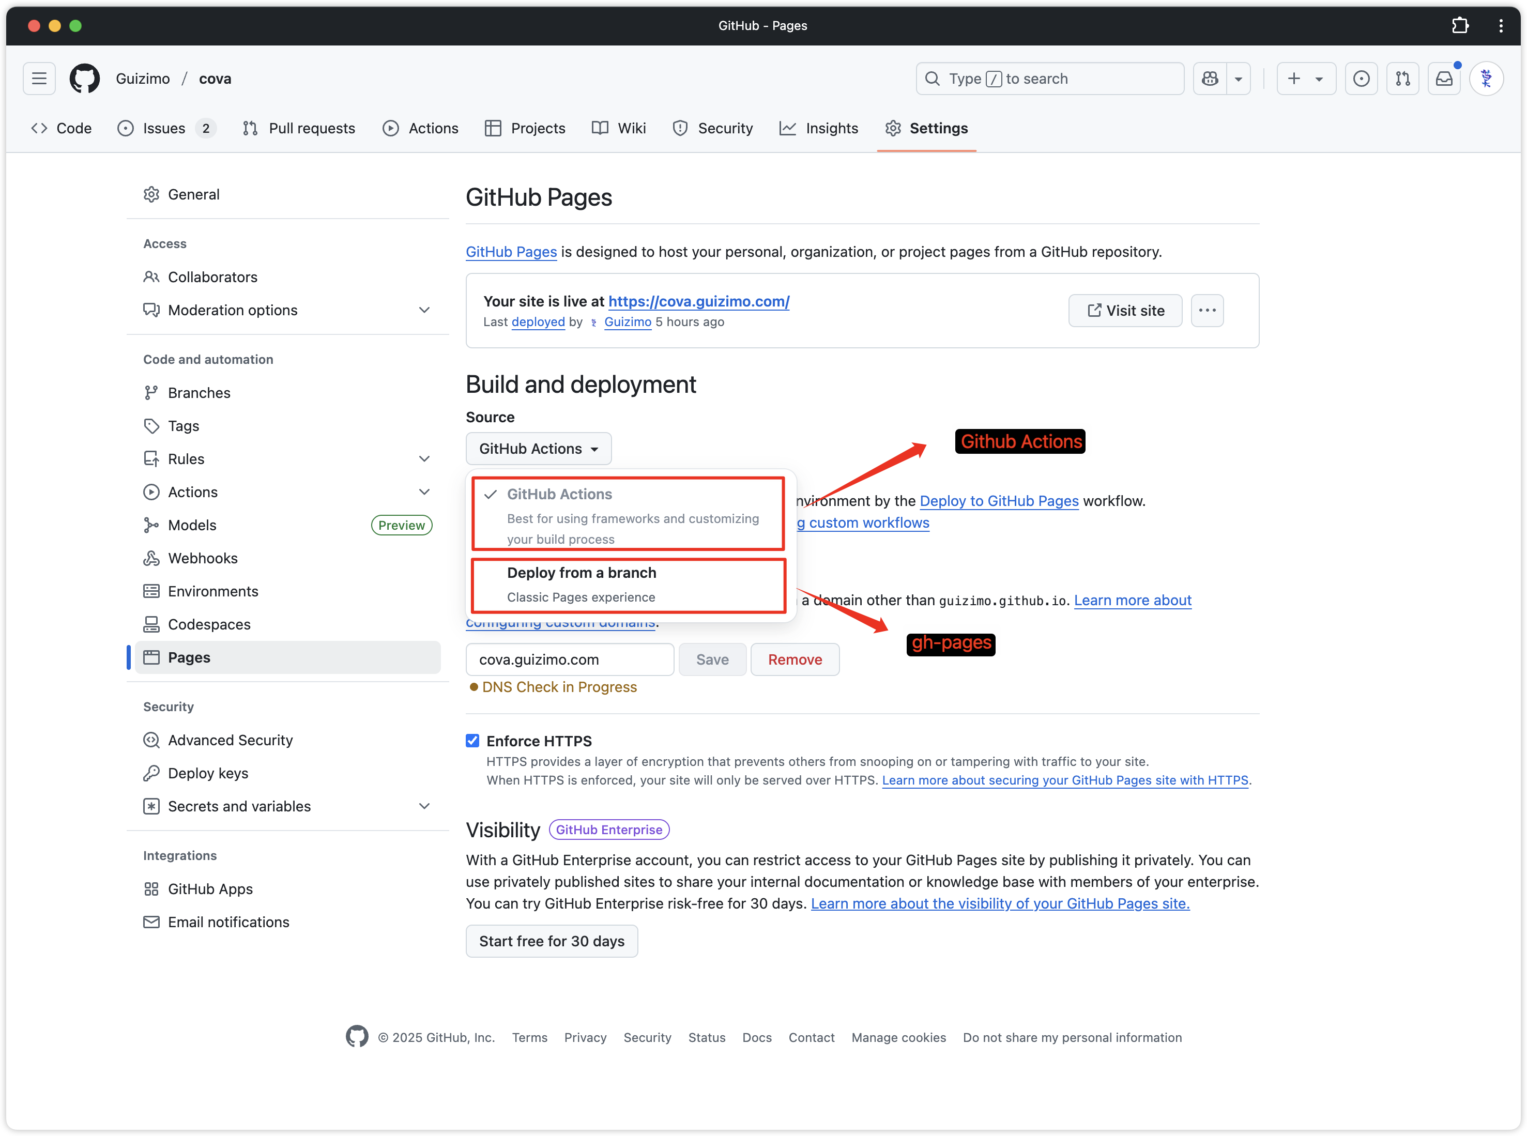Open the Copilot dropdown arrow
The height and width of the screenshot is (1136, 1527).
point(1238,79)
